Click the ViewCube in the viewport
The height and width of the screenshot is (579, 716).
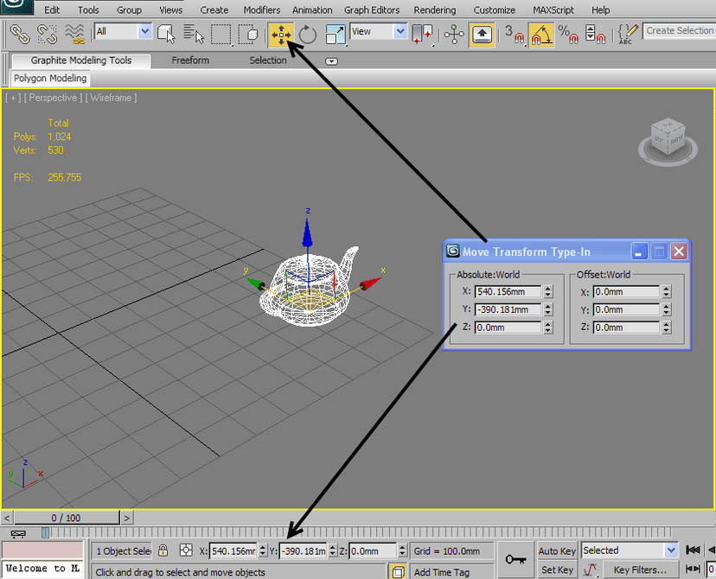(x=668, y=141)
